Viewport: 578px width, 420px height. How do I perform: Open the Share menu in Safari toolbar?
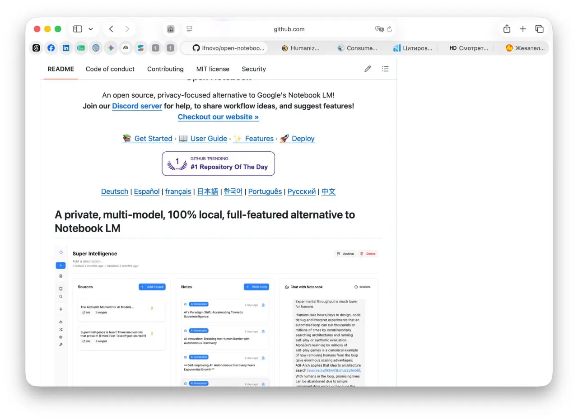coord(507,29)
